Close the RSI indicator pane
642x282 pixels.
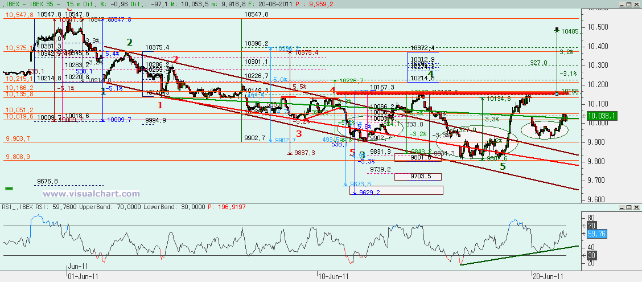click(x=637, y=207)
